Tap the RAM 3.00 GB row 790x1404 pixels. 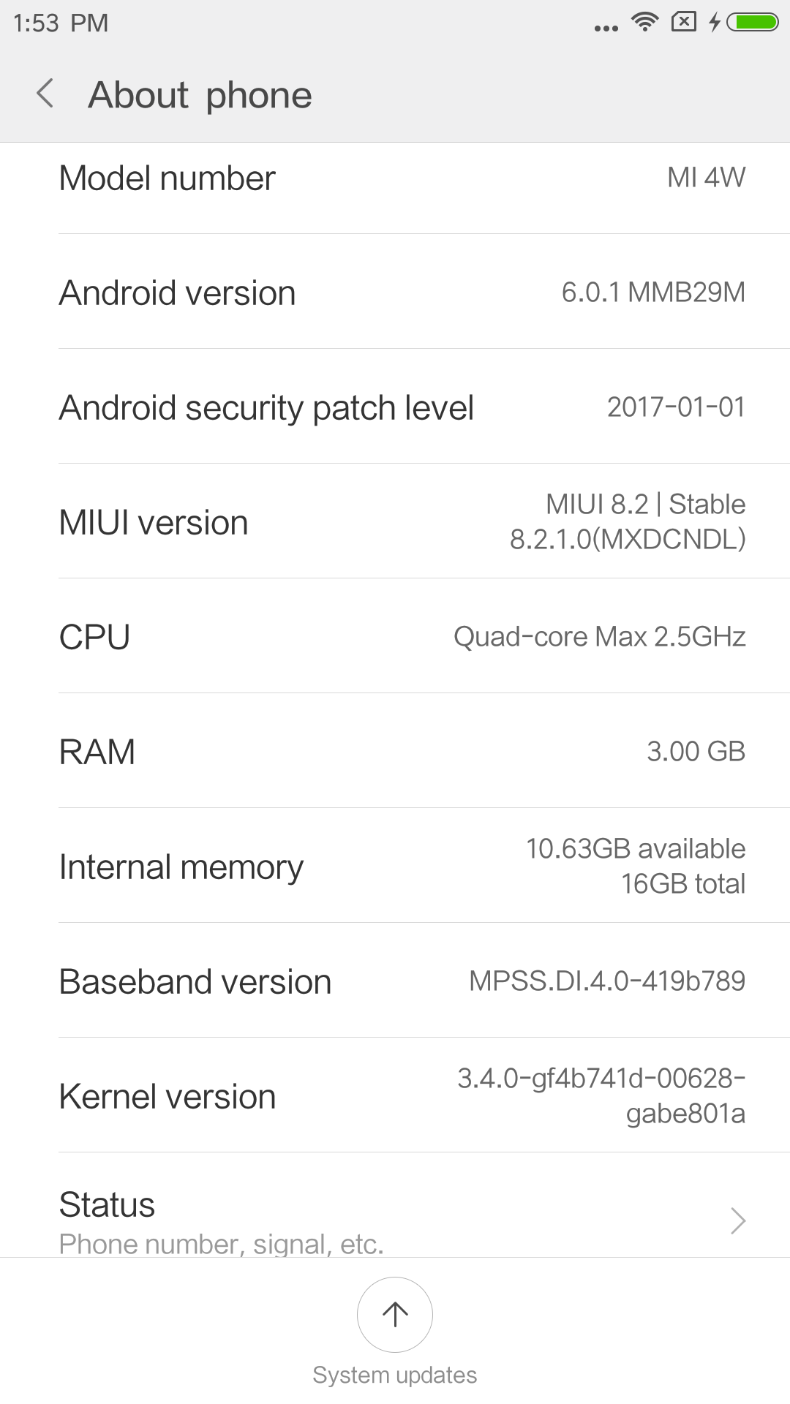[395, 752]
